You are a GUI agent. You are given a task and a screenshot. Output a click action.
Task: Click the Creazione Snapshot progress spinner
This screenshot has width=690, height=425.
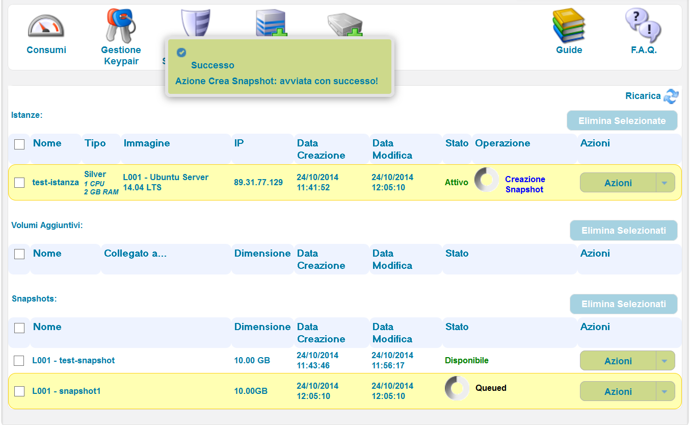click(487, 180)
